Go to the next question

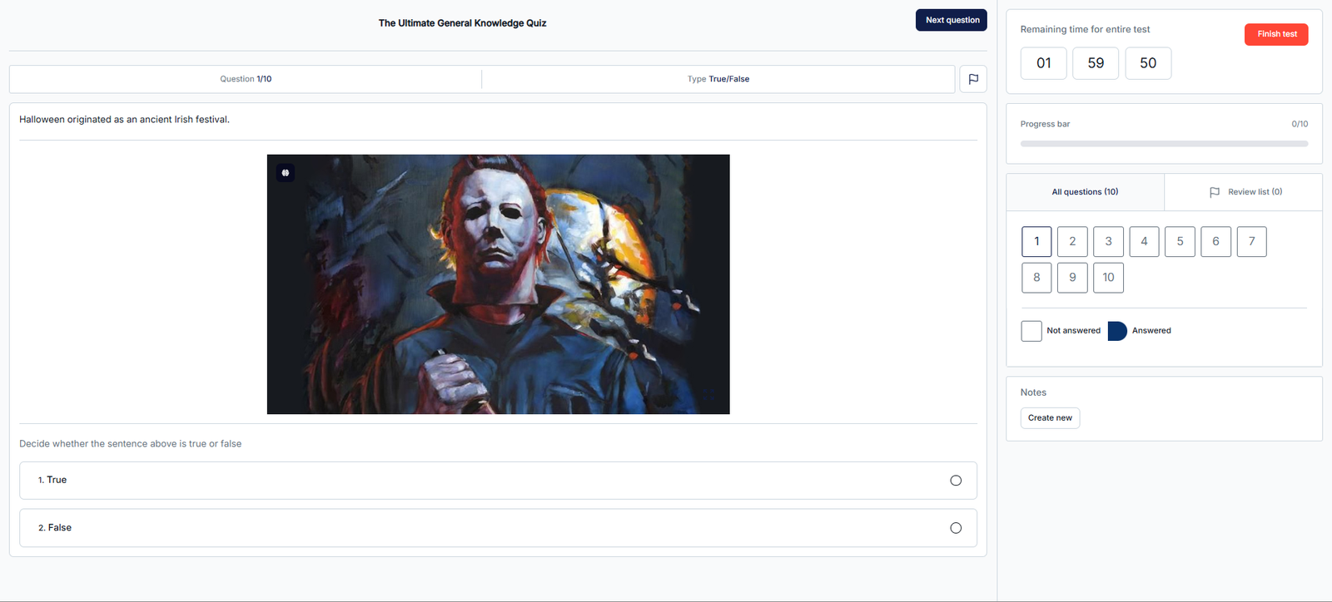coord(952,20)
